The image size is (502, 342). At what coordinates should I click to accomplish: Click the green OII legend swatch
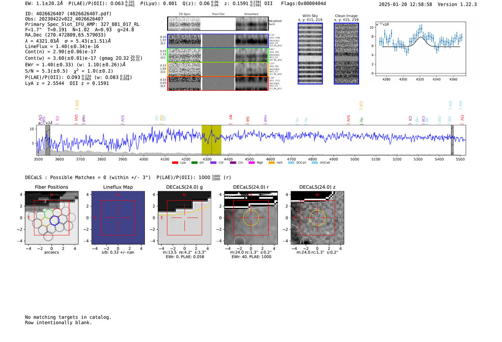194,163
